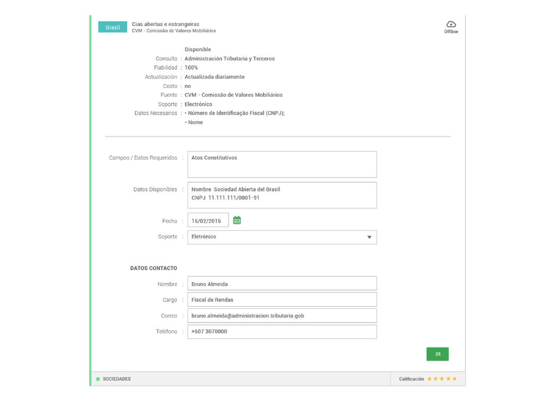Click the SOCIEDADES footer label
Viewport: 542px width, 406px height.
point(117,379)
